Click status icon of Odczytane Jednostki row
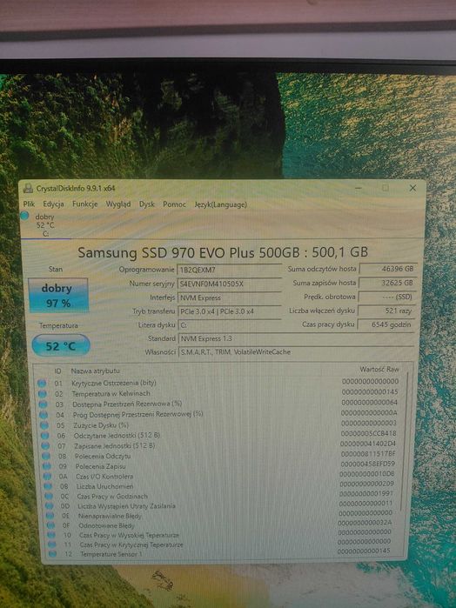This screenshot has width=456, height=608. 45,436
